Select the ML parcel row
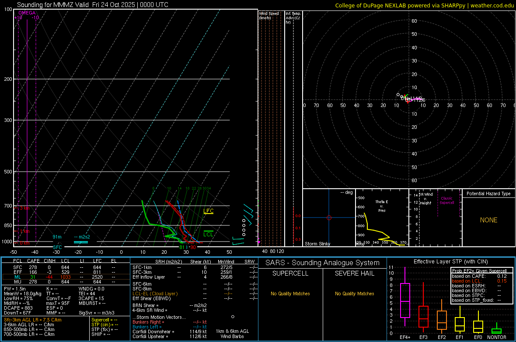The height and width of the screenshot is (342, 516). tap(17, 276)
